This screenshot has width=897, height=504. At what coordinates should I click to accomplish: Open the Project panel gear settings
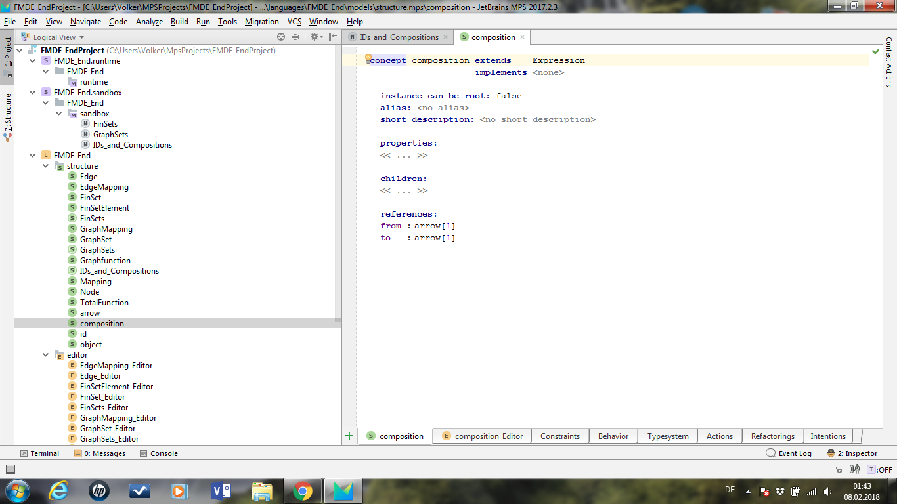[315, 37]
